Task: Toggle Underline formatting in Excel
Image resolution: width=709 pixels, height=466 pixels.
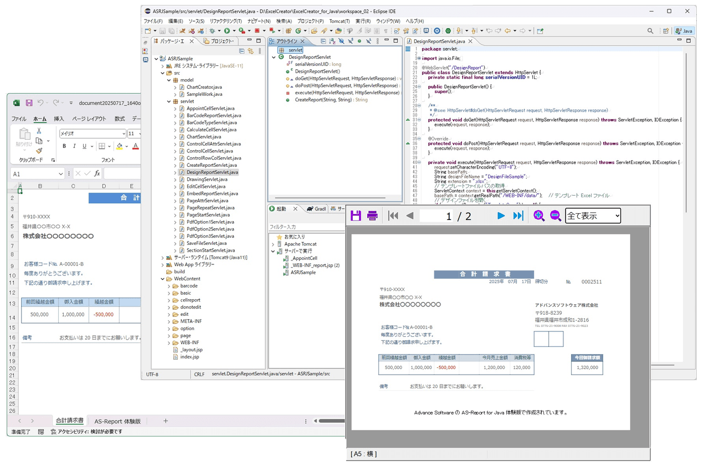Action: 84,146
